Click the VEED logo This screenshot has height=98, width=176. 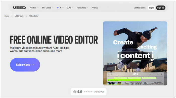click(19, 8)
